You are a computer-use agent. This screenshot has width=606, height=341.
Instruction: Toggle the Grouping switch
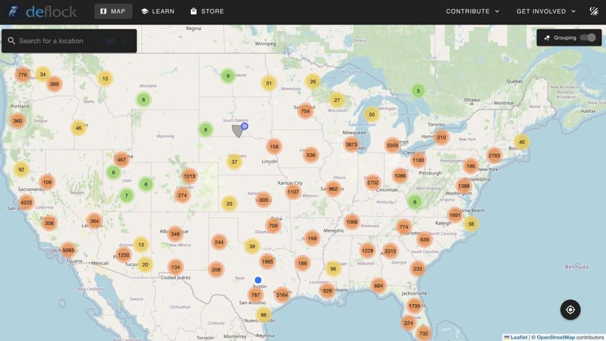tap(588, 38)
